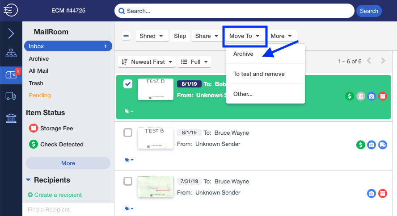Open the TEST D envelope thumbnail

tap(156, 89)
